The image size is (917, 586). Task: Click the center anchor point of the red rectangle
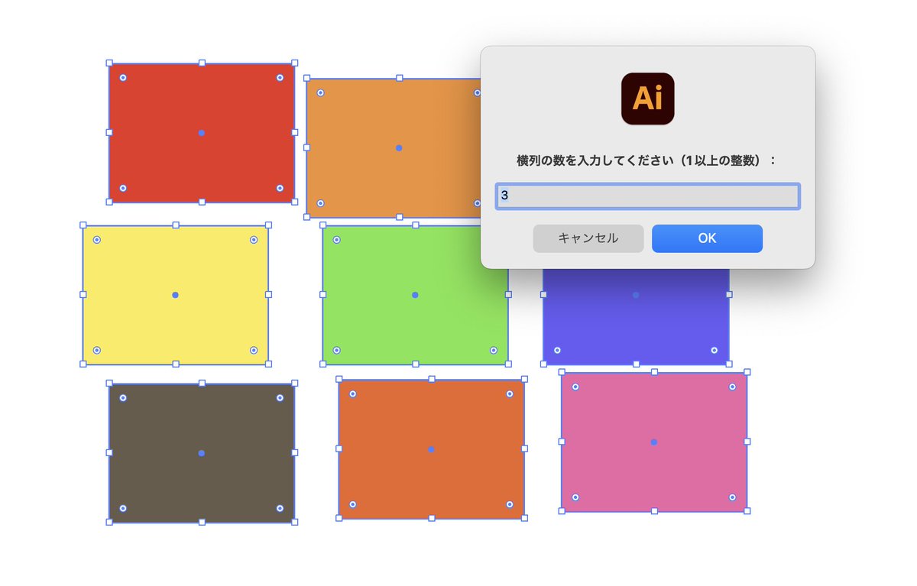point(201,132)
